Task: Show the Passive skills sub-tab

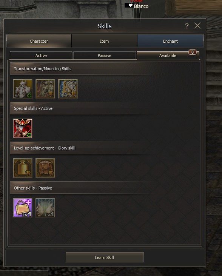Action: pos(105,56)
